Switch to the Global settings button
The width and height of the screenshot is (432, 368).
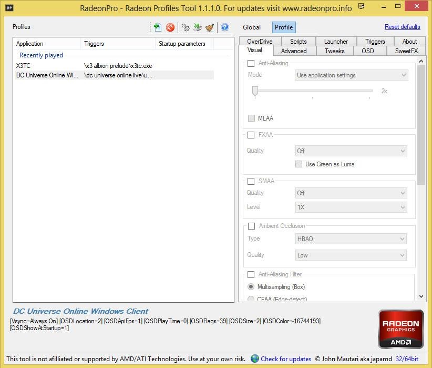[252, 27]
